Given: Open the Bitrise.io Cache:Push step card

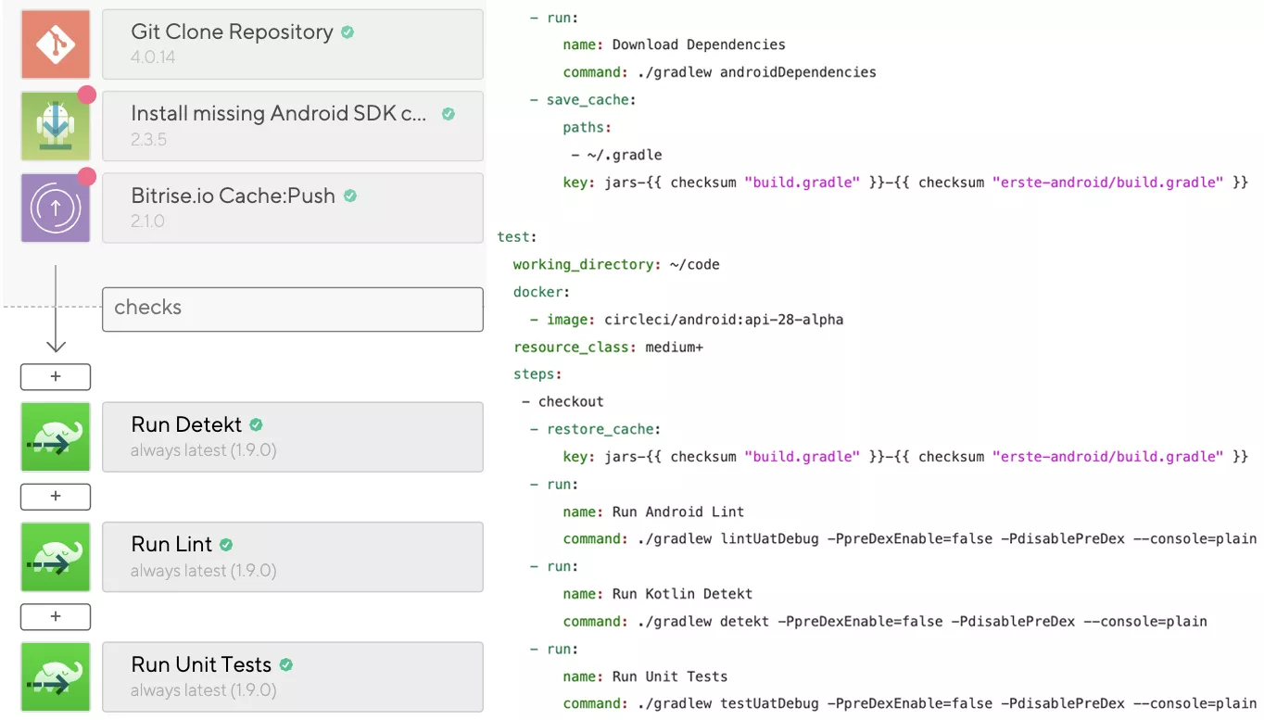Looking at the screenshot, I should [x=292, y=208].
